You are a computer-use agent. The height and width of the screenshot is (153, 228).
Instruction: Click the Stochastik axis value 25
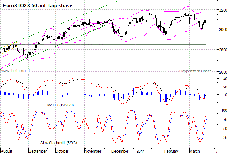(225, 137)
